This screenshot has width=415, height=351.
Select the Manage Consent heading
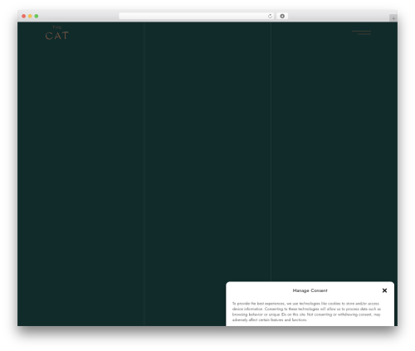[310, 290]
